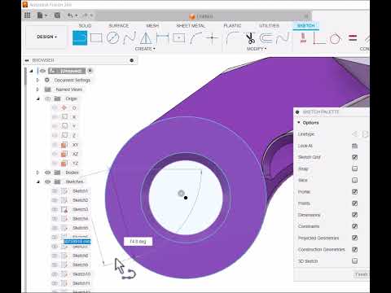The image size is (391, 293).
Task: Select the Line sketch tool
Action: (x=80, y=38)
